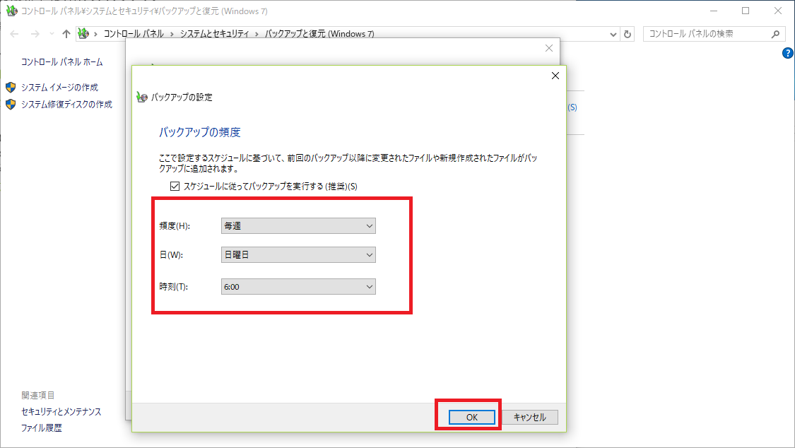Expand the address bar history dropdown arrow
Image resolution: width=795 pixels, height=448 pixels.
[613, 34]
